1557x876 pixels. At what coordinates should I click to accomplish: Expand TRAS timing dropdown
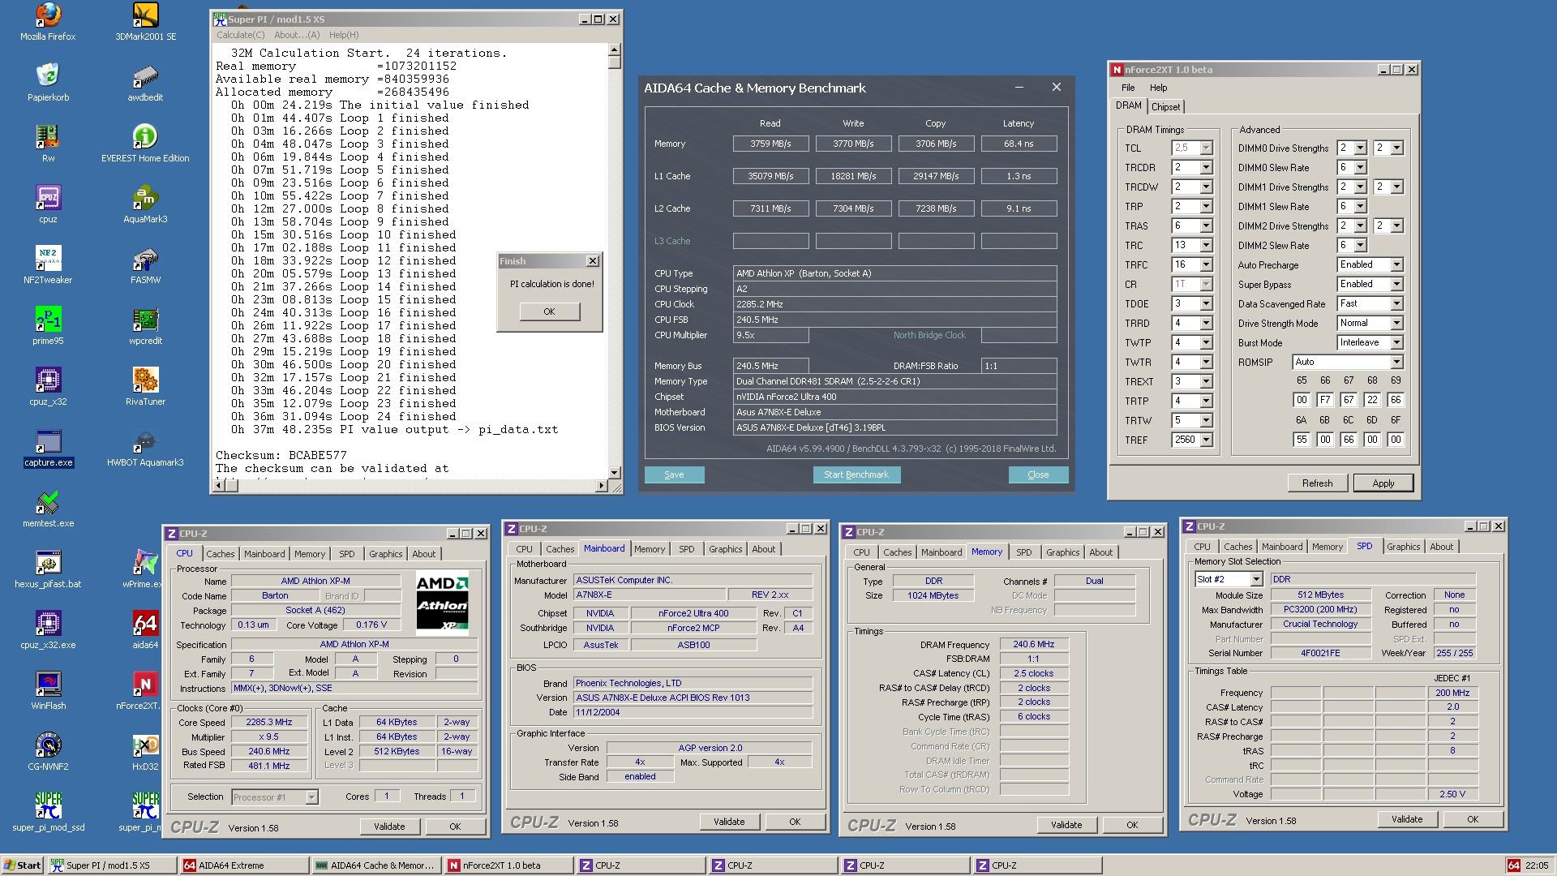pos(1206,225)
